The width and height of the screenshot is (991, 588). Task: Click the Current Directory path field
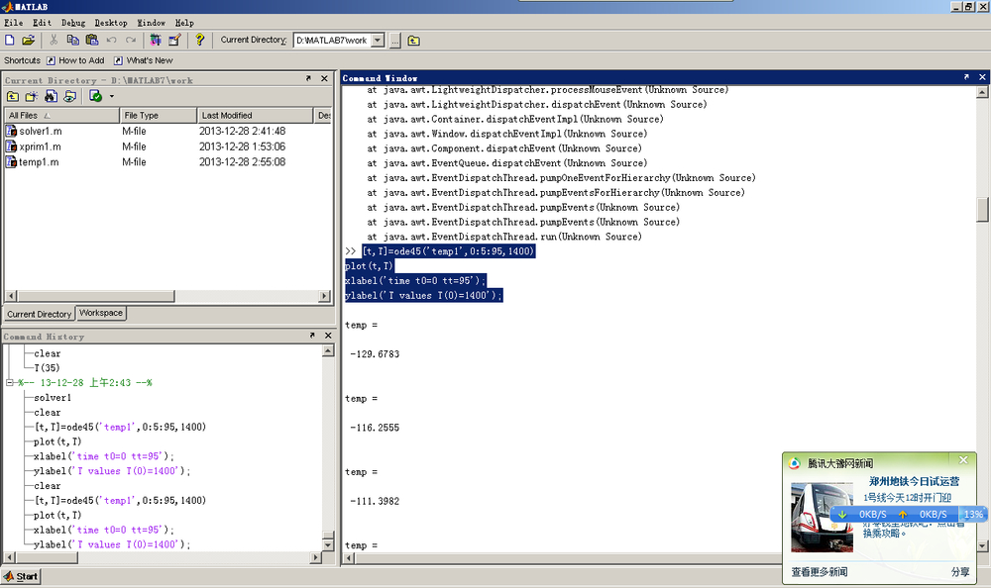pos(332,41)
